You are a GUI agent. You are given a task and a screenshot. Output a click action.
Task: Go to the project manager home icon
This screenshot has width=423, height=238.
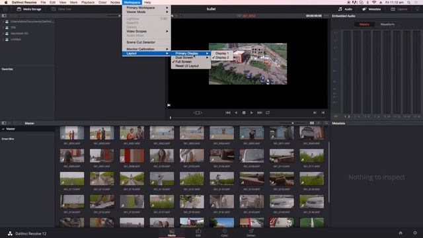click(x=401, y=233)
